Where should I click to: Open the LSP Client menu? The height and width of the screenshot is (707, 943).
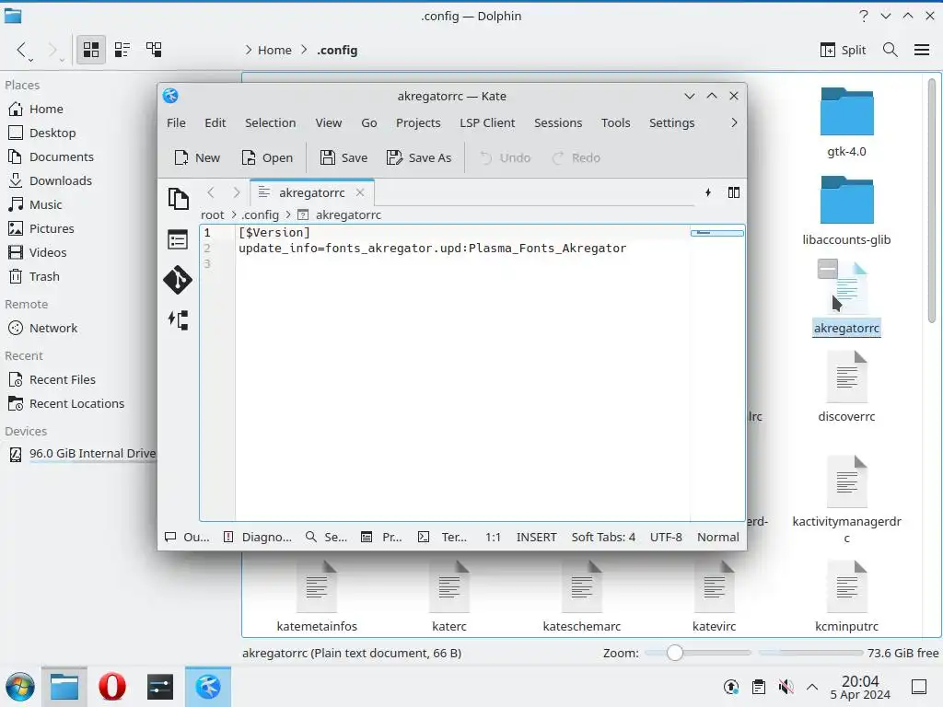tap(487, 122)
